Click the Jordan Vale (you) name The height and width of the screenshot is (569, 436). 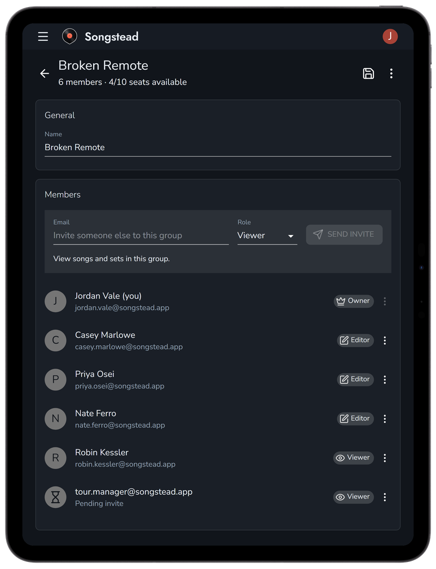coord(108,296)
